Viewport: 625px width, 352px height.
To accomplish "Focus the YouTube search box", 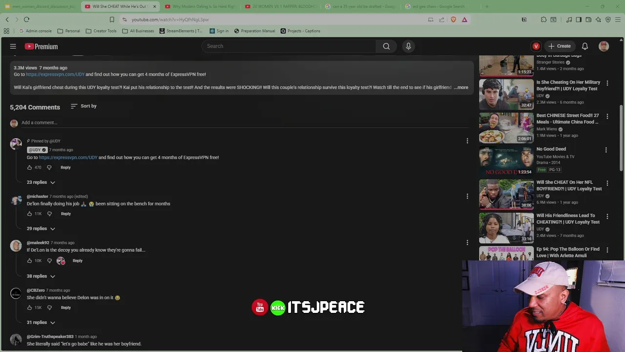I will pyautogui.click(x=289, y=46).
